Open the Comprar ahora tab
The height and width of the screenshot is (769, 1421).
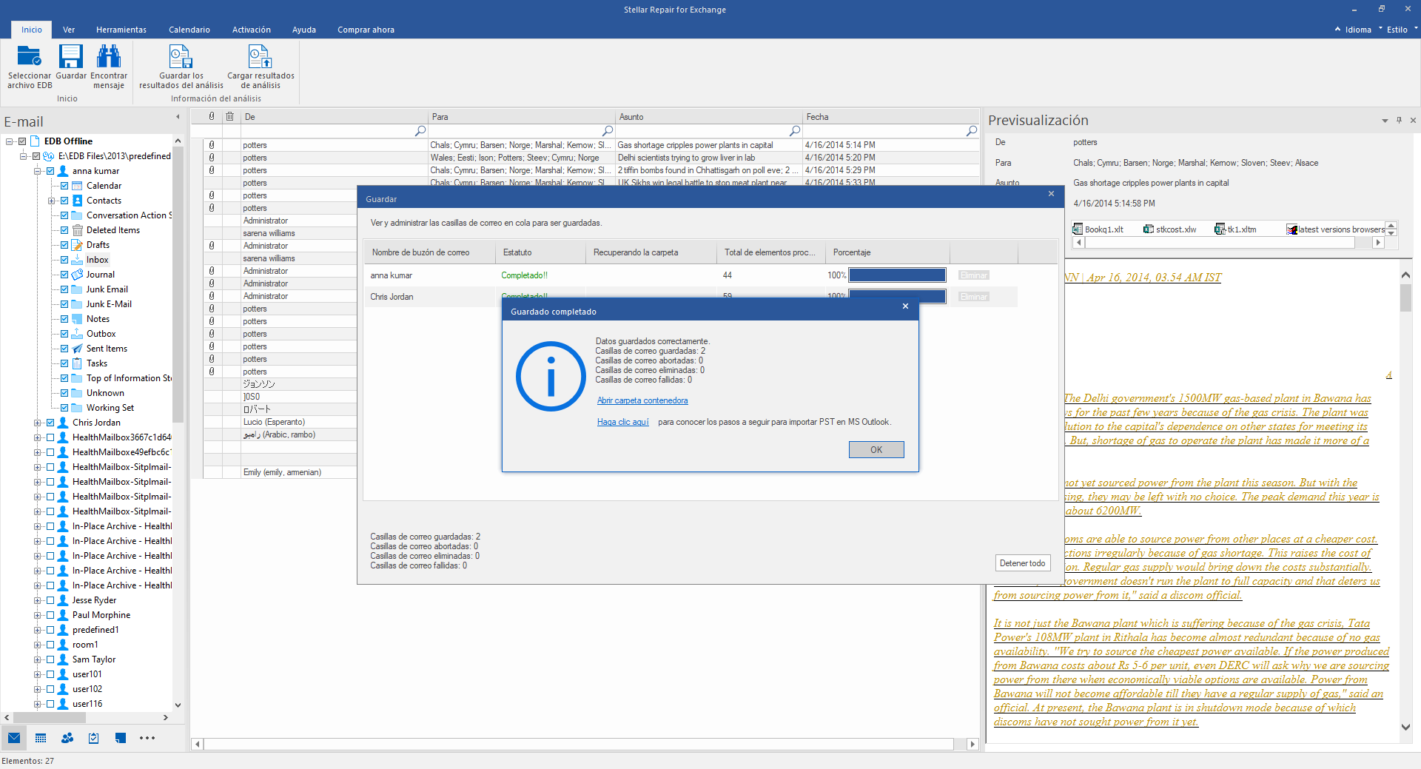[x=366, y=30]
